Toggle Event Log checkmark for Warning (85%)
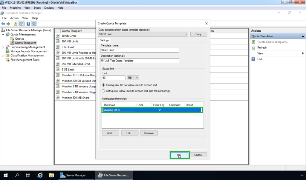 (160, 110)
